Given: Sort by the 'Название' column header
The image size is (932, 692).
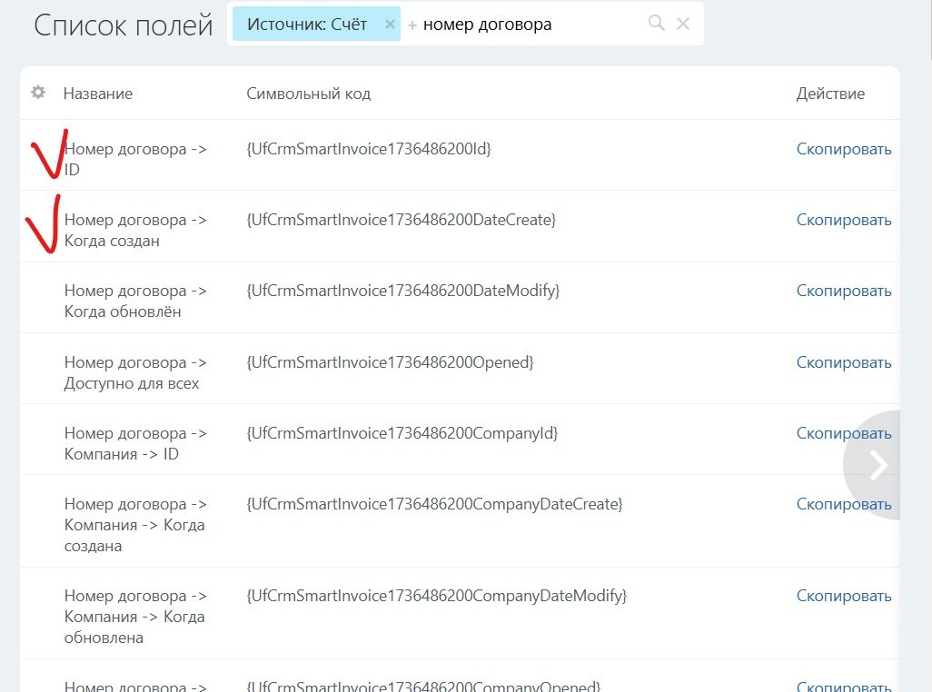Looking at the screenshot, I should coord(98,94).
